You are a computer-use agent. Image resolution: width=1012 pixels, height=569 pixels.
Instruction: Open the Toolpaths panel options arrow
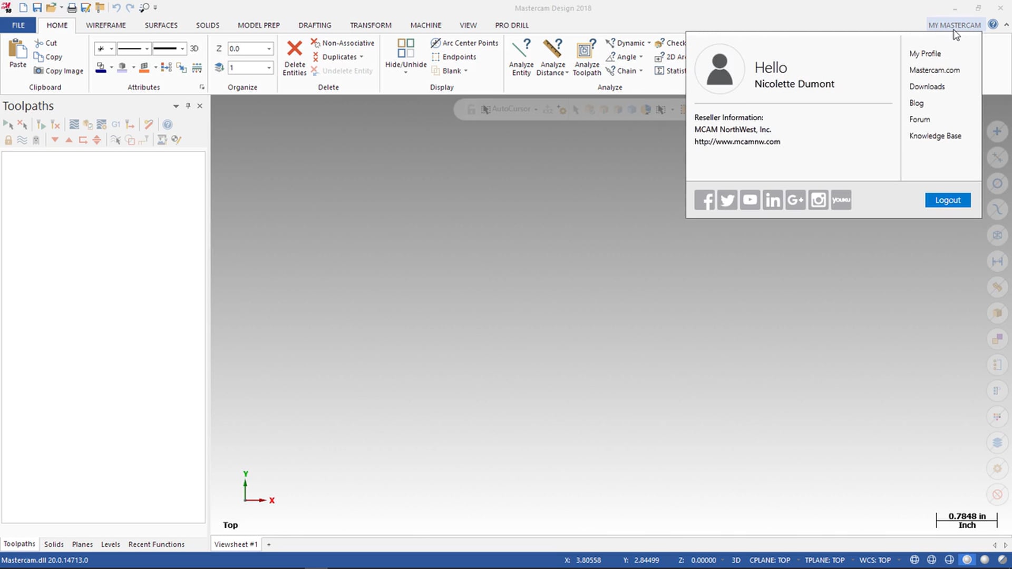coord(176,106)
